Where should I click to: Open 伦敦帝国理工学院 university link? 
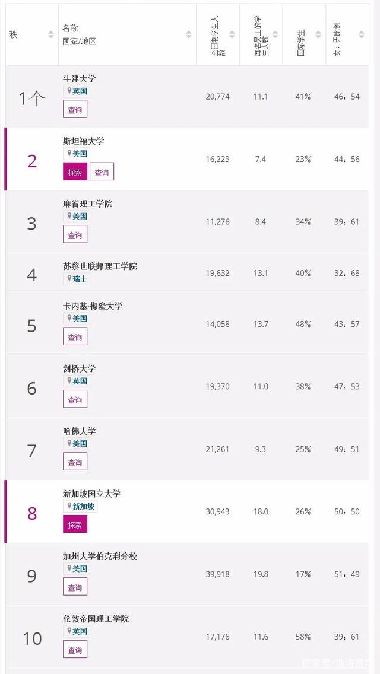96,618
